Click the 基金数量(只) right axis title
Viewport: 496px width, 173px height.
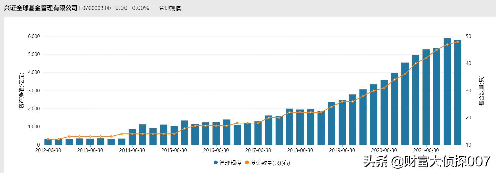481,91
